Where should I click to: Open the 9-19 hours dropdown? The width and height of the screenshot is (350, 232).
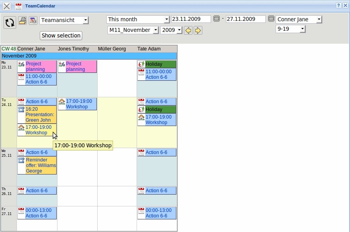pos(291,29)
